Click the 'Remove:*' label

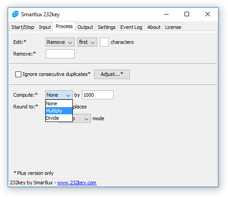24,54
